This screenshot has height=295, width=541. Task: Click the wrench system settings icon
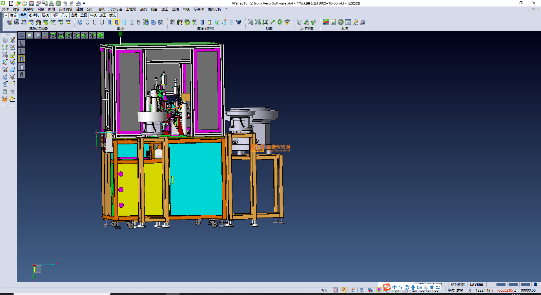pyautogui.click(x=341, y=22)
